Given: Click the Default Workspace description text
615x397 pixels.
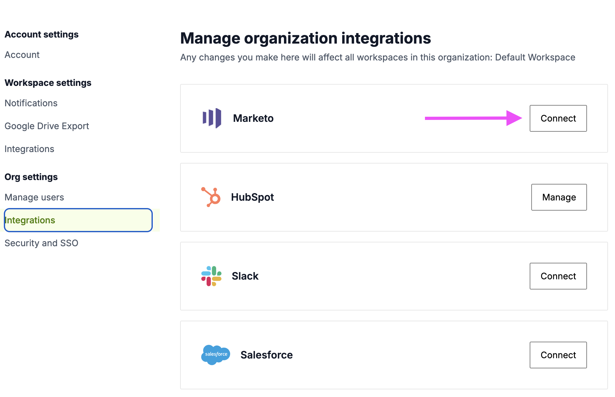Looking at the screenshot, I should pos(378,57).
